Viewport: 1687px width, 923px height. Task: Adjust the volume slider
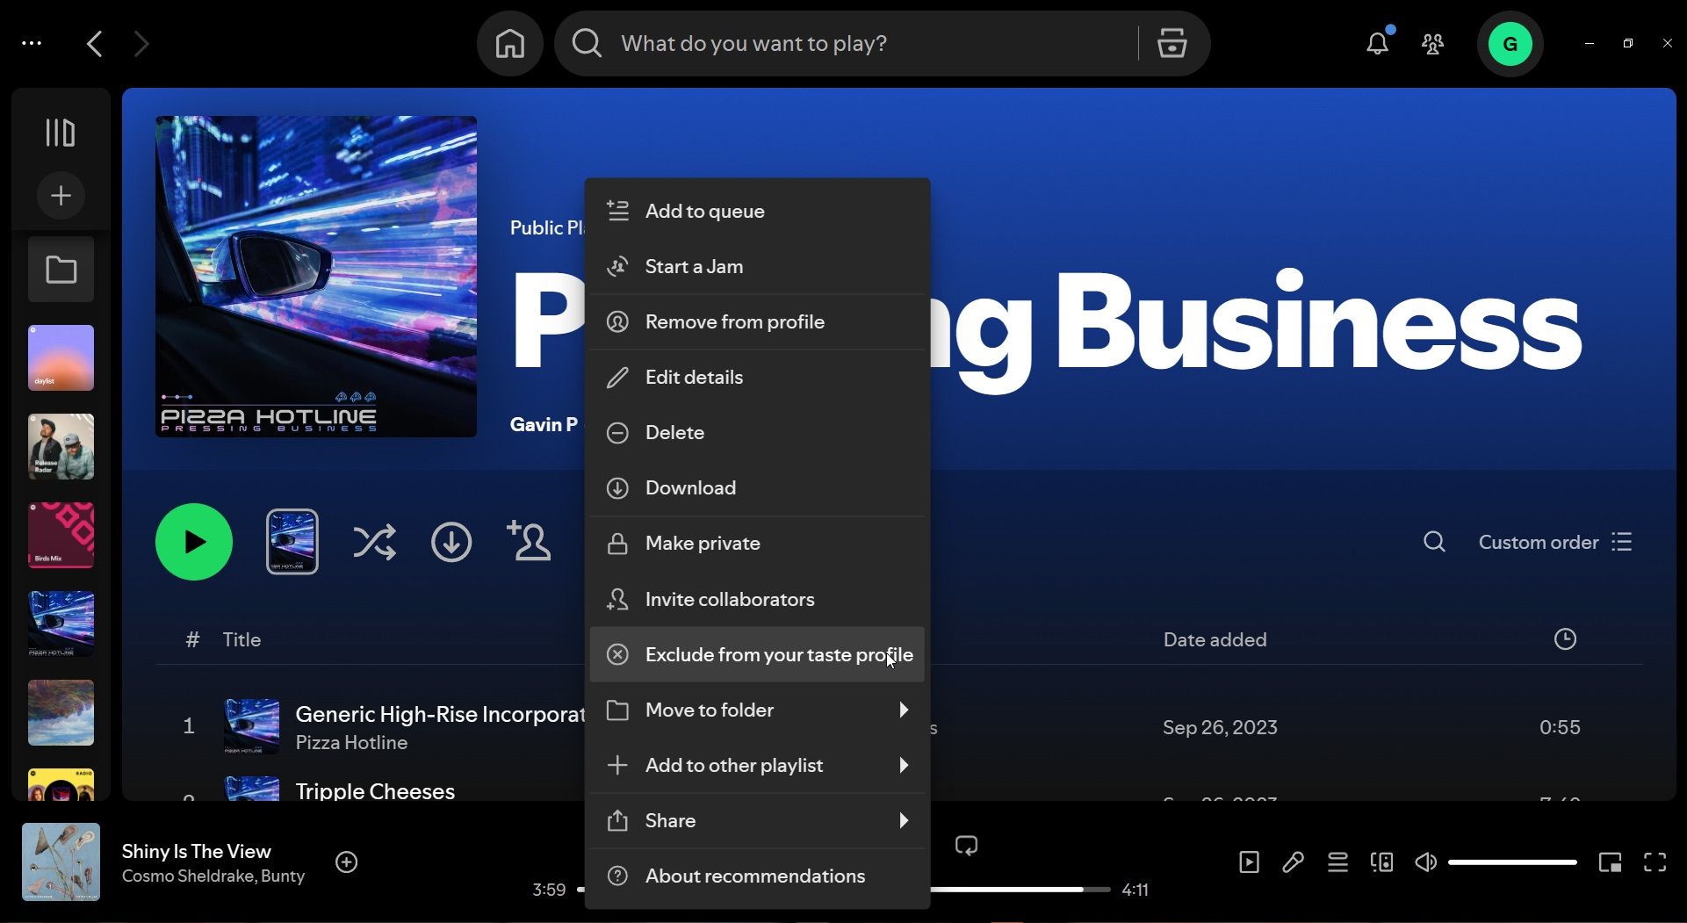(x=1512, y=862)
